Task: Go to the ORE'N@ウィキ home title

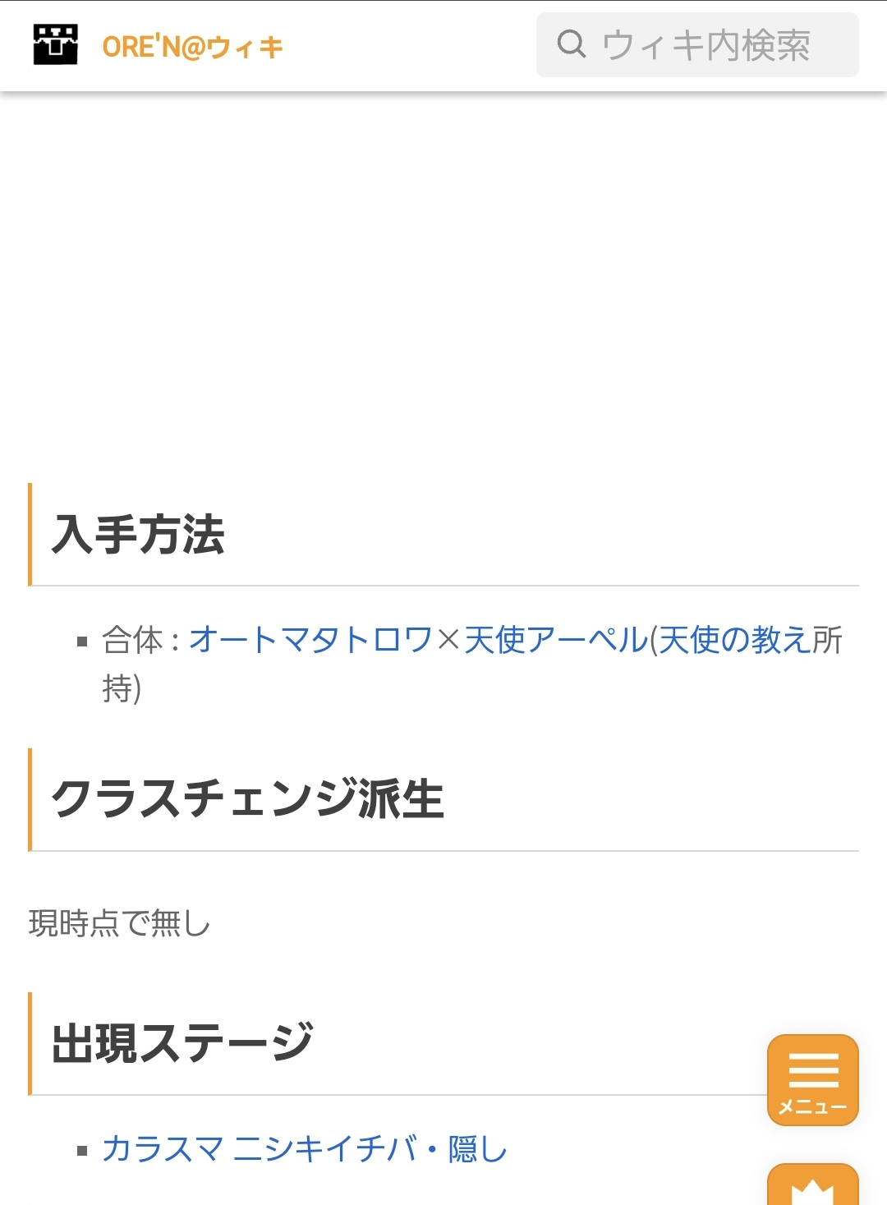Action: pos(192,47)
